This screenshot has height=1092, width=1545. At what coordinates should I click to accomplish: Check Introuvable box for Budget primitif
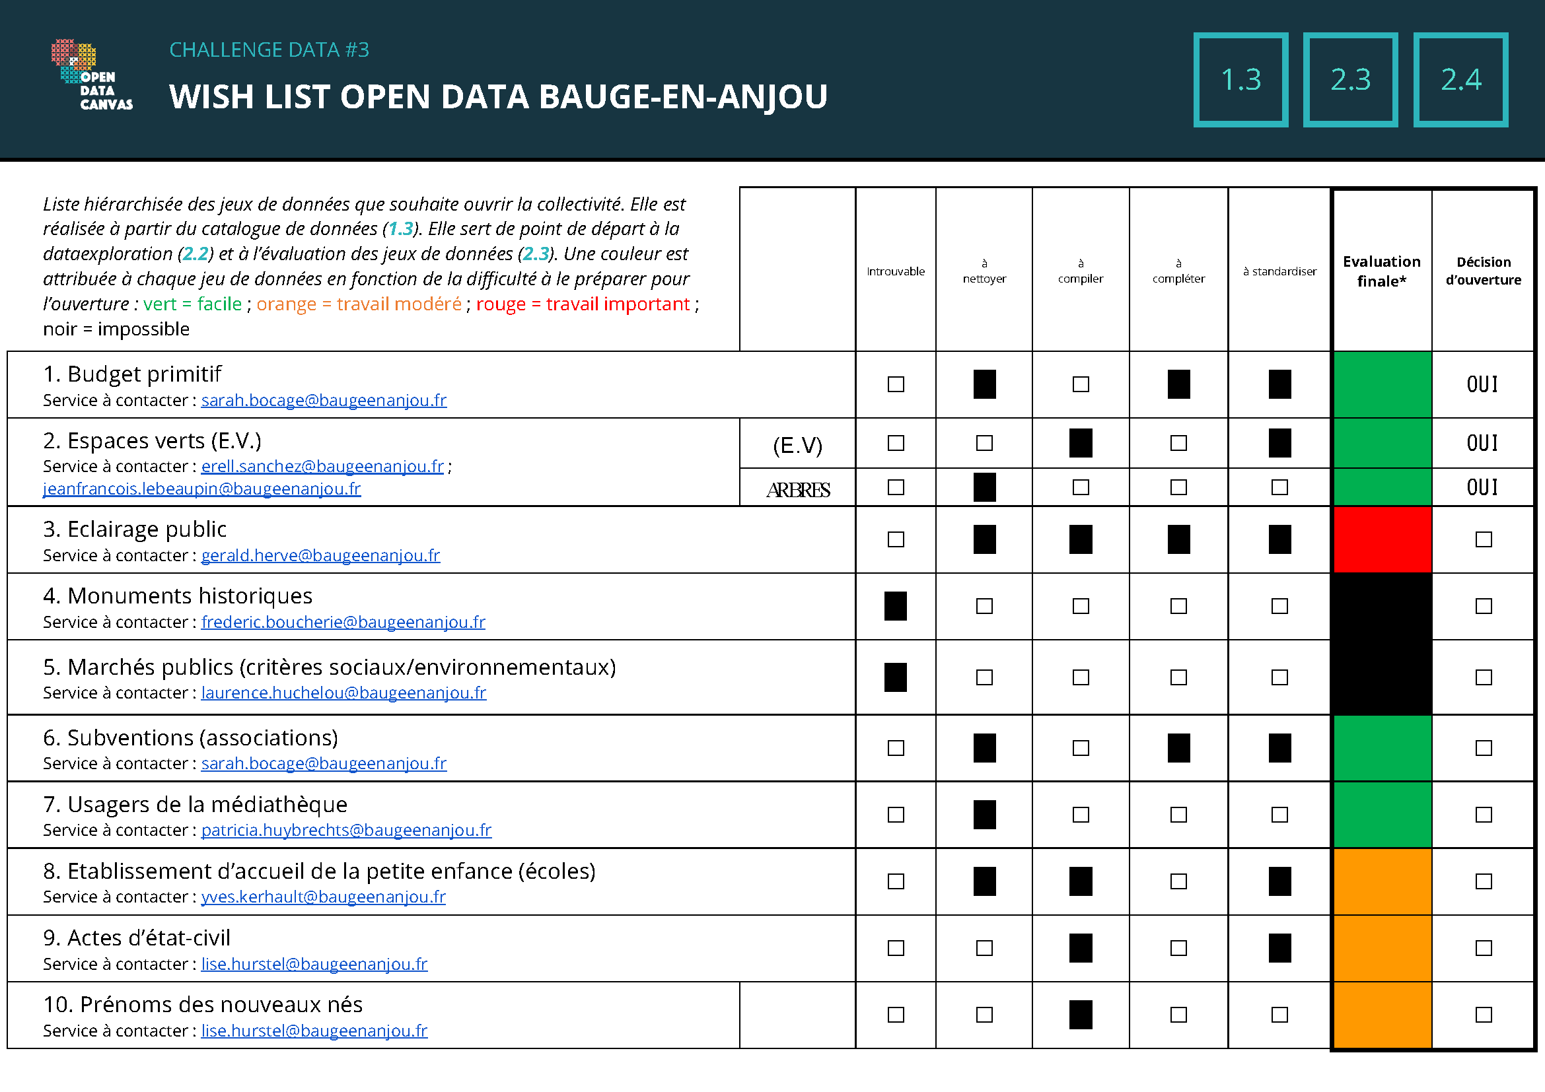896,385
